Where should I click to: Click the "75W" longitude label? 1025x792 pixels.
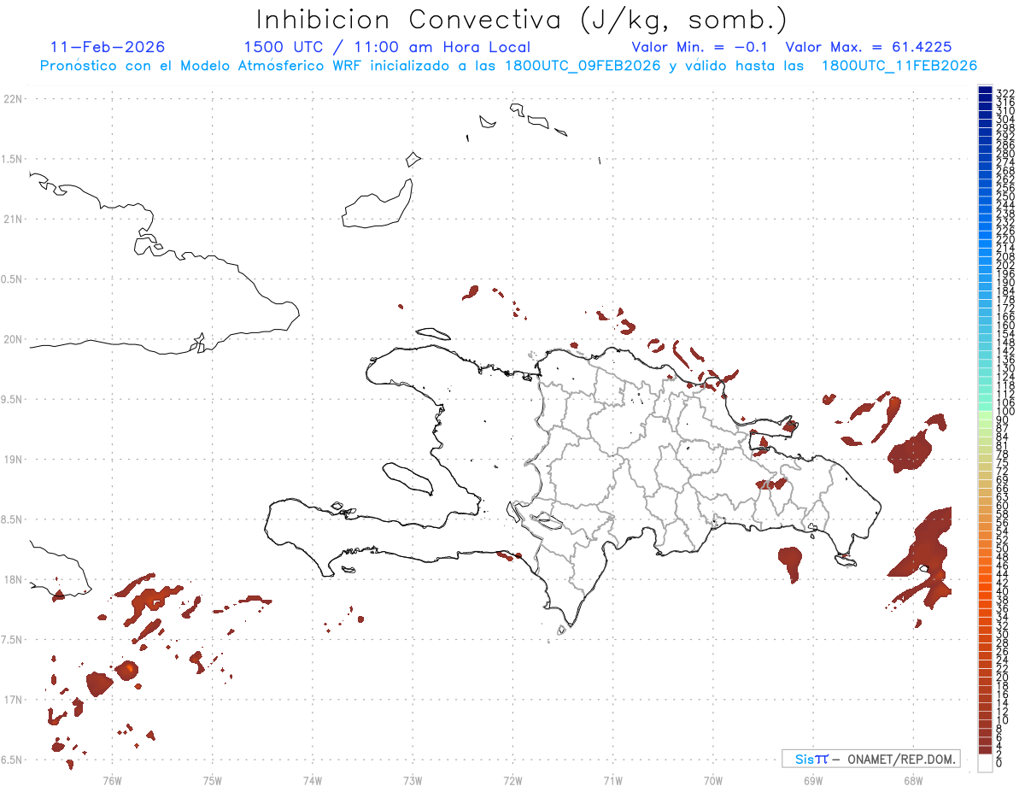coord(212,781)
